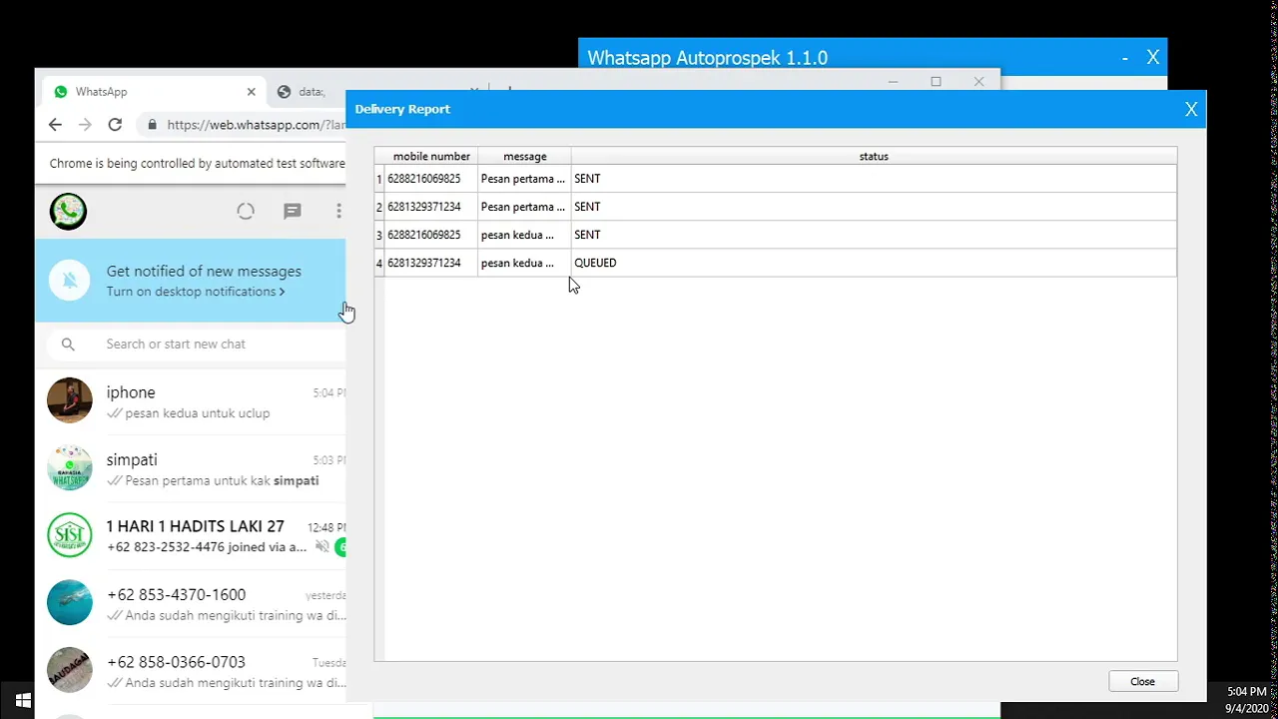Screen dimensions: 1278x719
Task: Open chat with +62 853-4370-1600
Action: tap(191, 603)
